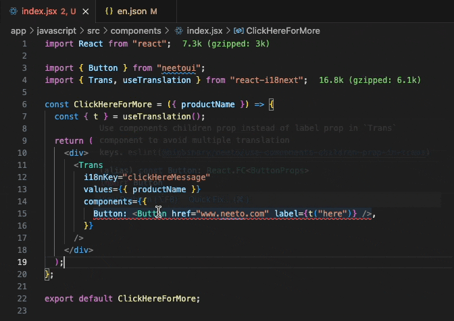Select the index.jsx editor tab
The image size is (454, 321).
[x=41, y=12]
